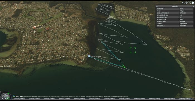Click the Andrew Baranak label
This screenshot has height=101, width=195.
tap(96, 56)
